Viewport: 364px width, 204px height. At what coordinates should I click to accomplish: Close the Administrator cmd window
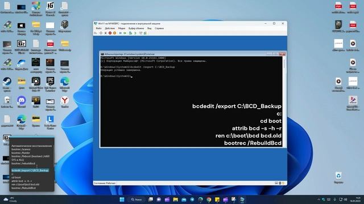(x=282, y=54)
